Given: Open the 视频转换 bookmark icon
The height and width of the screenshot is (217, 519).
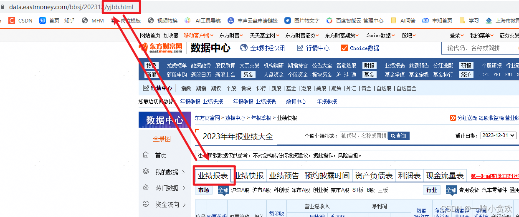Looking at the screenshot, I should [151, 20].
